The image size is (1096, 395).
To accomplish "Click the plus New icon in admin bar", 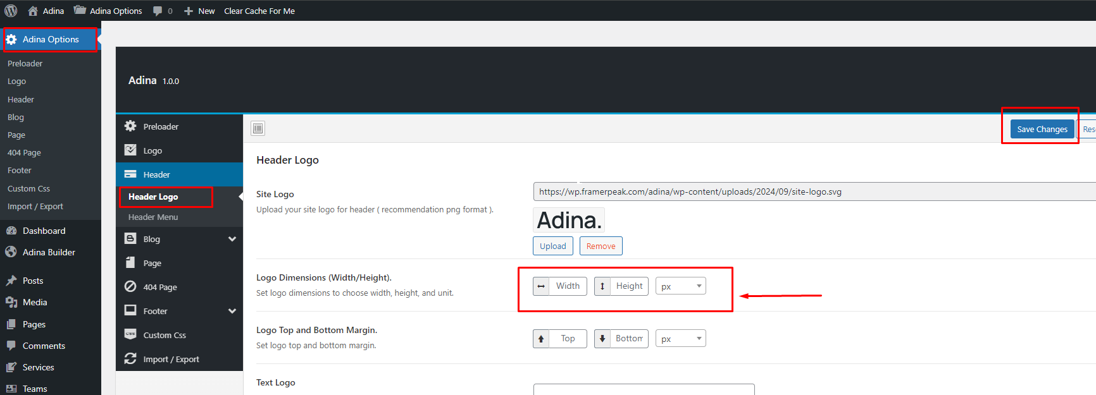I will click(189, 11).
